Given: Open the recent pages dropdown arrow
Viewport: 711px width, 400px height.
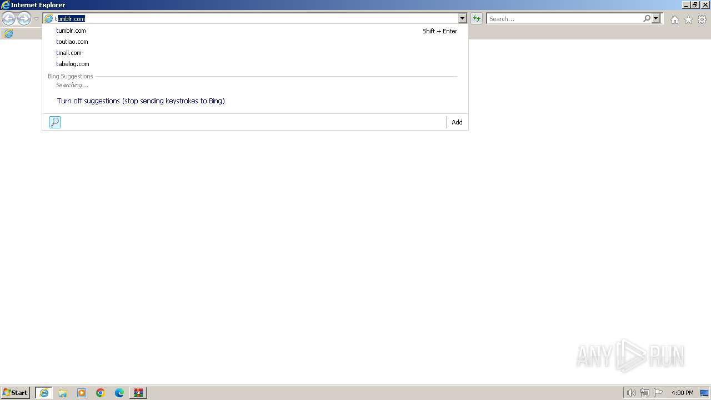Looking at the screenshot, I should [x=36, y=19].
